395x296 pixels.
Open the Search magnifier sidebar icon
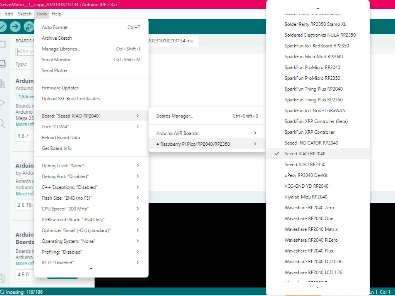pos(2,123)
